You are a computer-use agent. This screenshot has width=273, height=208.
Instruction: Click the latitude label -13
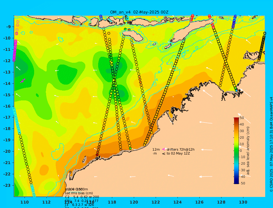pyautogui.click(x=7, y=72)
